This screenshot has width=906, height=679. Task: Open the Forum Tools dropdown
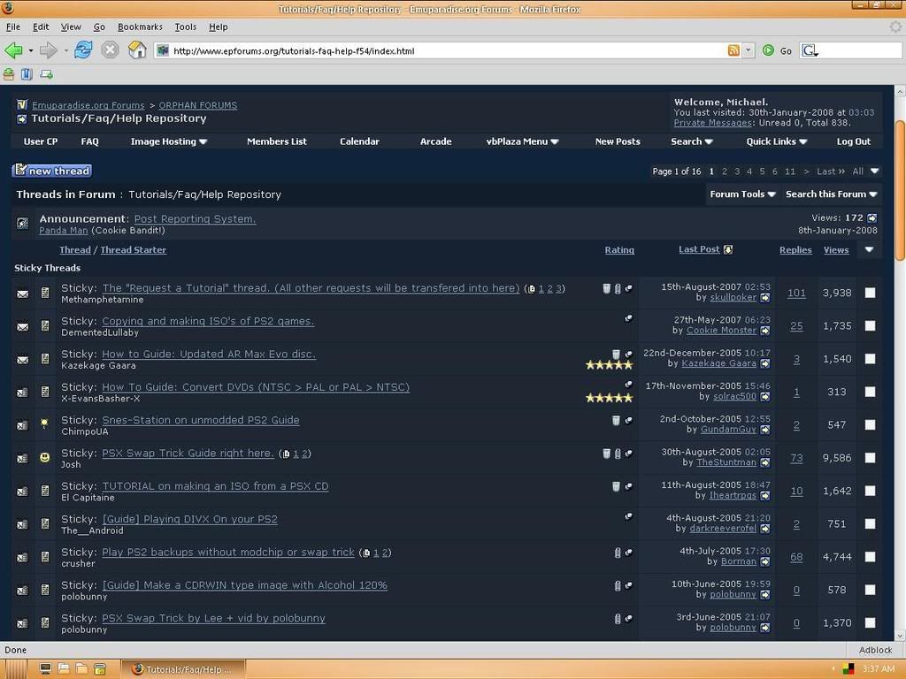coord(742,194)
